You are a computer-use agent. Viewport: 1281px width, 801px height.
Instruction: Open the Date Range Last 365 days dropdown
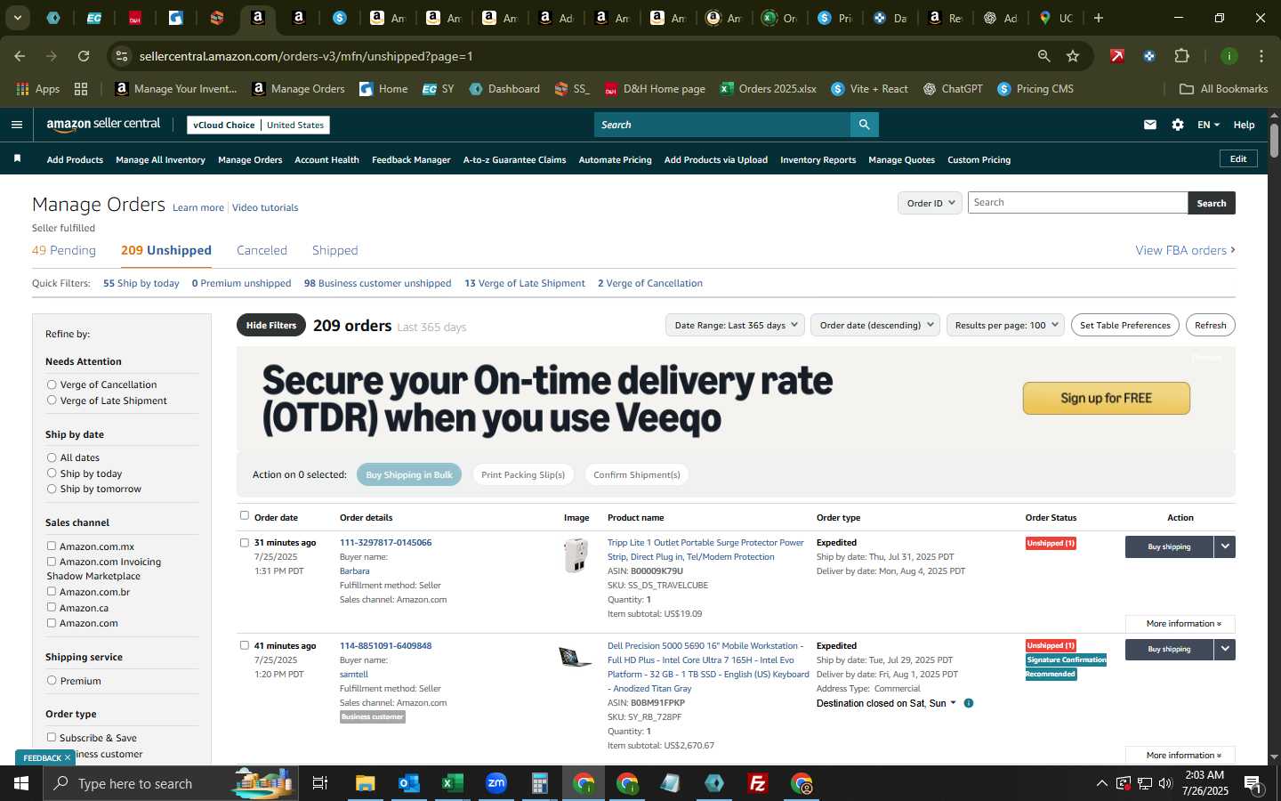735,325
